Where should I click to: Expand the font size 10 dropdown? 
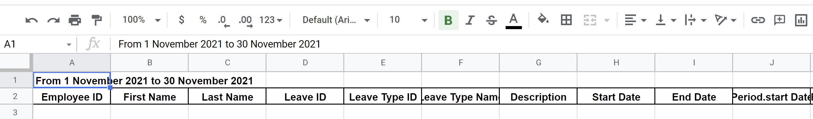coord(408,20)
